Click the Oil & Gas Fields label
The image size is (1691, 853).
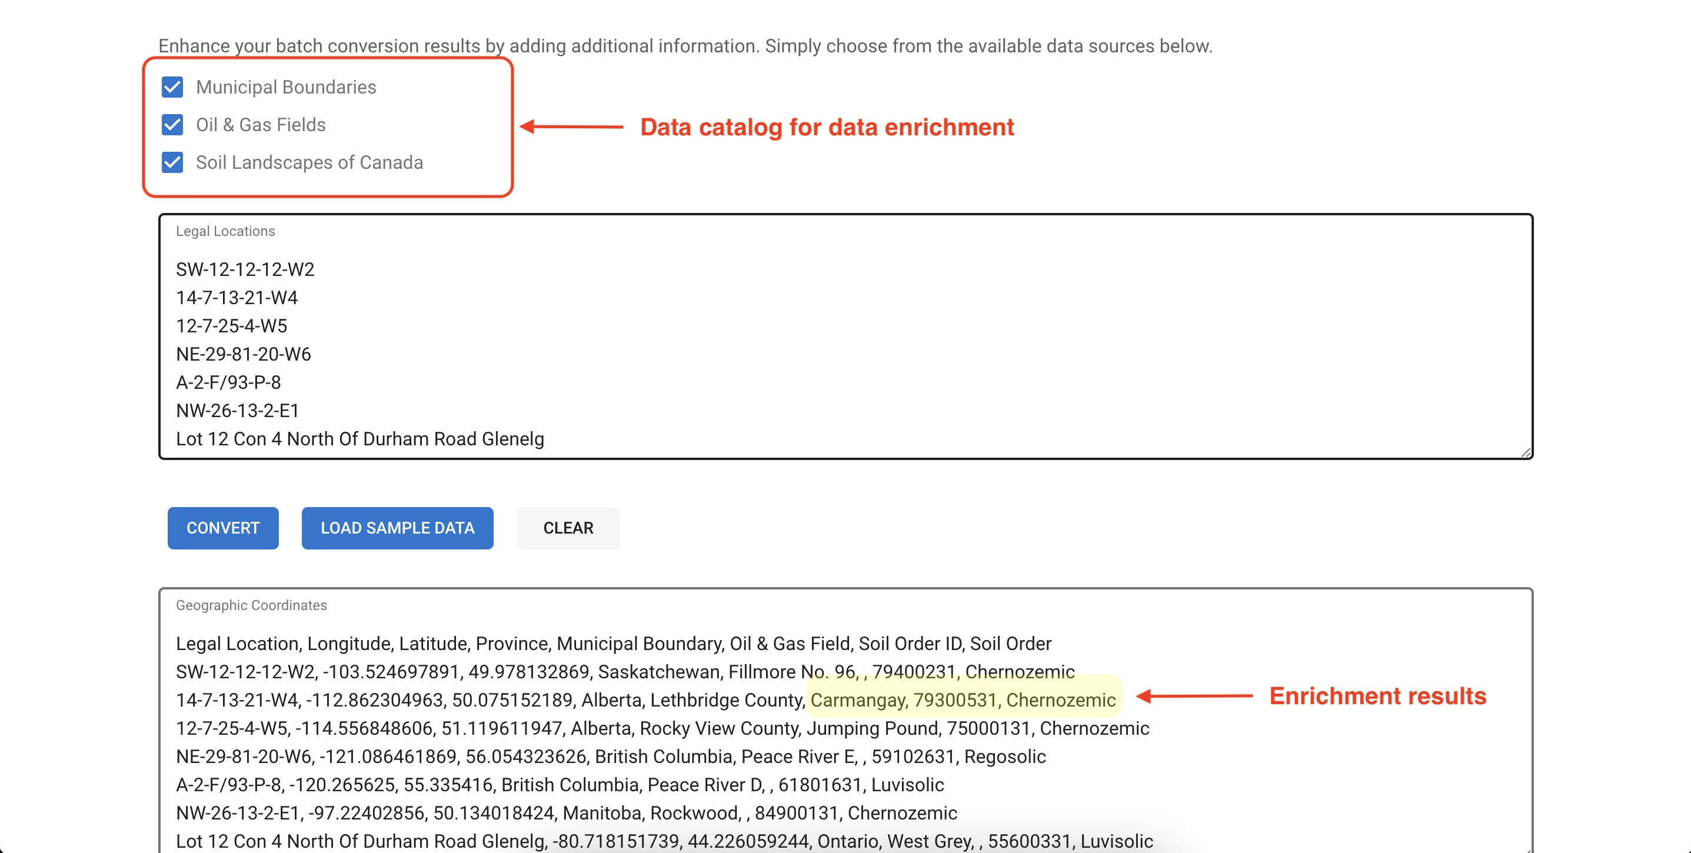(x=261, y=125)
